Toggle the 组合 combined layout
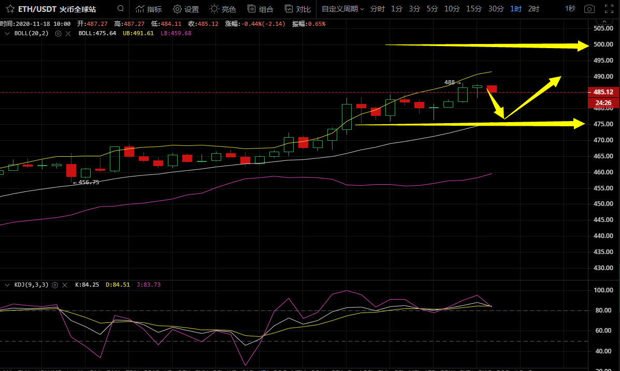620x371 pixels. [260, 9]
